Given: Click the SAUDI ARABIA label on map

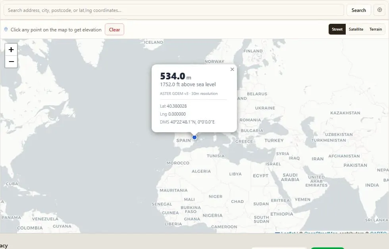Looking at the screenshot, I should pos(290,177).
